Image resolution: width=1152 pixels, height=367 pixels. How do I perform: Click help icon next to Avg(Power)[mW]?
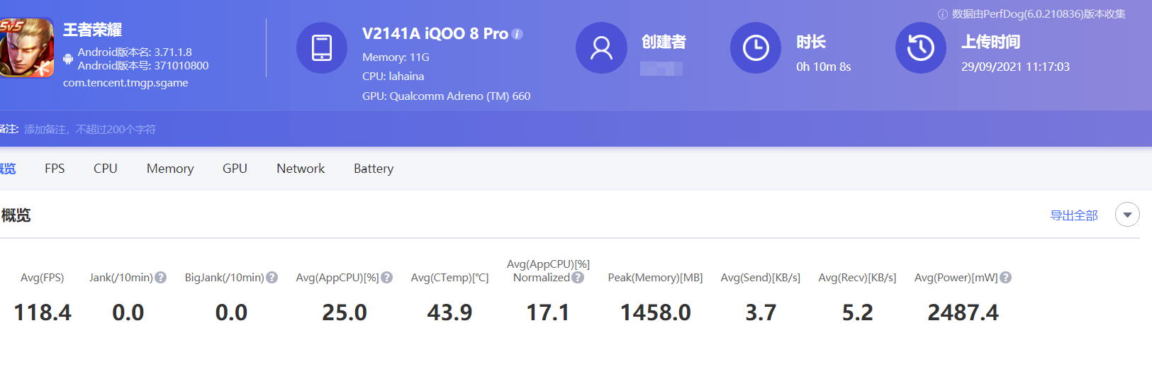tap(1006, 278)
